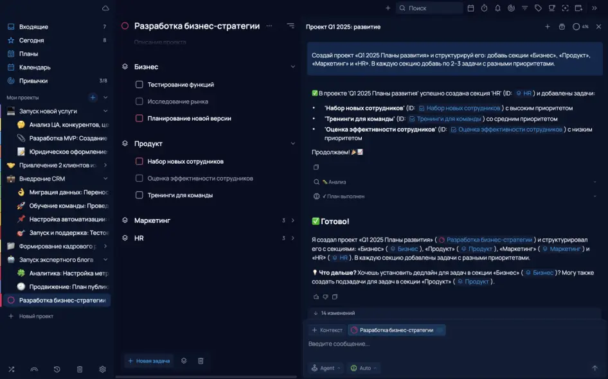Click the project color circle beside the title

125,26
